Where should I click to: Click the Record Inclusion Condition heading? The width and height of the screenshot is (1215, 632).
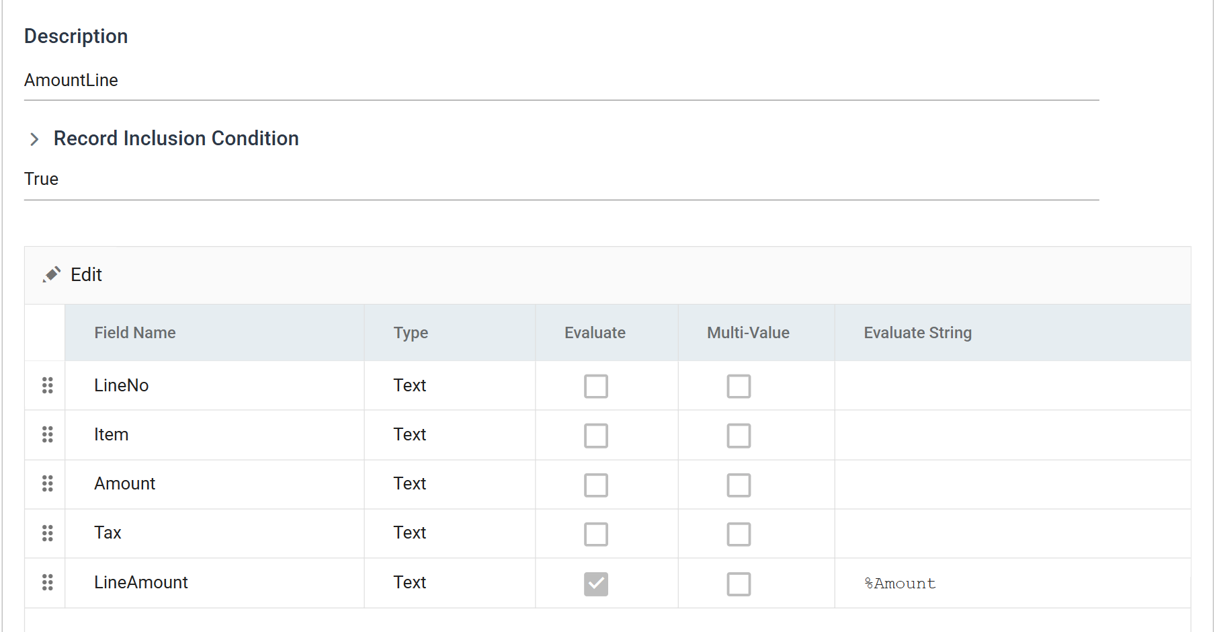click(176, 139)
